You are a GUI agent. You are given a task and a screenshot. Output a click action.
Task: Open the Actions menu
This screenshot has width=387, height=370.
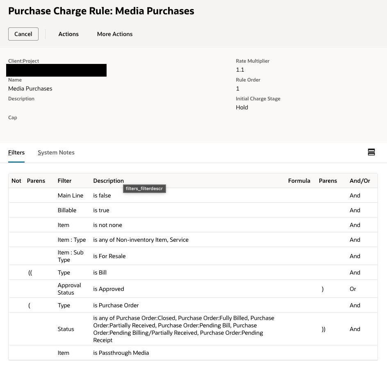[68, 34]
